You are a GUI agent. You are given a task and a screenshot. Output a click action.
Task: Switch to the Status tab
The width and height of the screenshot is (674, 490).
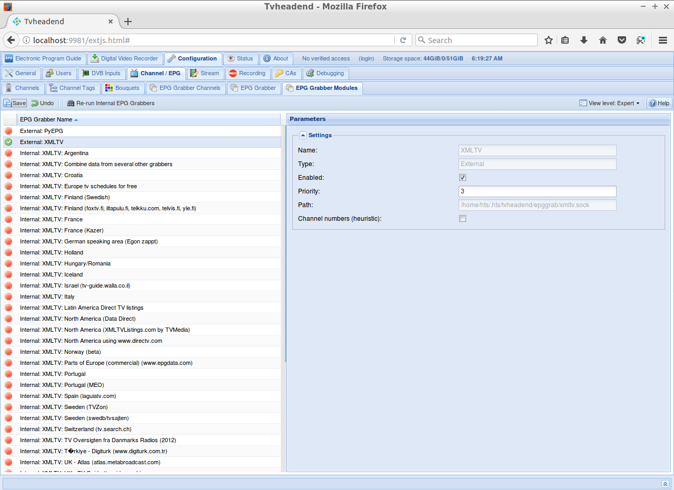[241, 58]
